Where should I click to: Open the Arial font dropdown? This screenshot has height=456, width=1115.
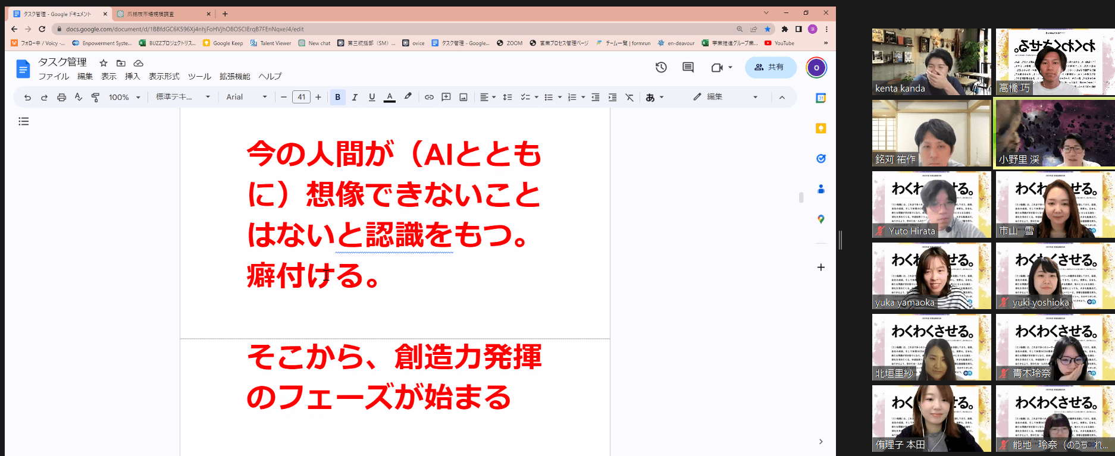pos(246,98)
